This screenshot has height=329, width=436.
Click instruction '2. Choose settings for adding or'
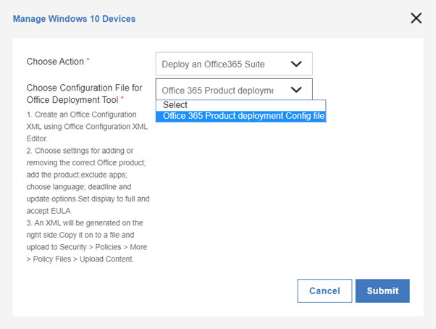[80, 151]
